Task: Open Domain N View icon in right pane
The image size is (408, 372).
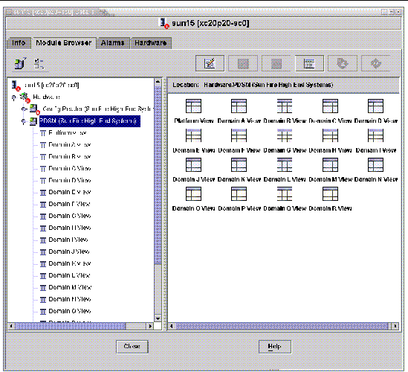Action: (x=375, y=165)
